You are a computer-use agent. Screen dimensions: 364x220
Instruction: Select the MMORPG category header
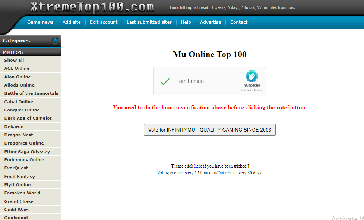(x=30, y=52)
